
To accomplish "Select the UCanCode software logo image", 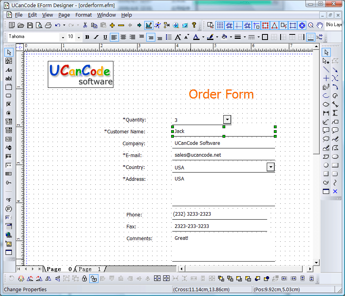I will [81, 74].
